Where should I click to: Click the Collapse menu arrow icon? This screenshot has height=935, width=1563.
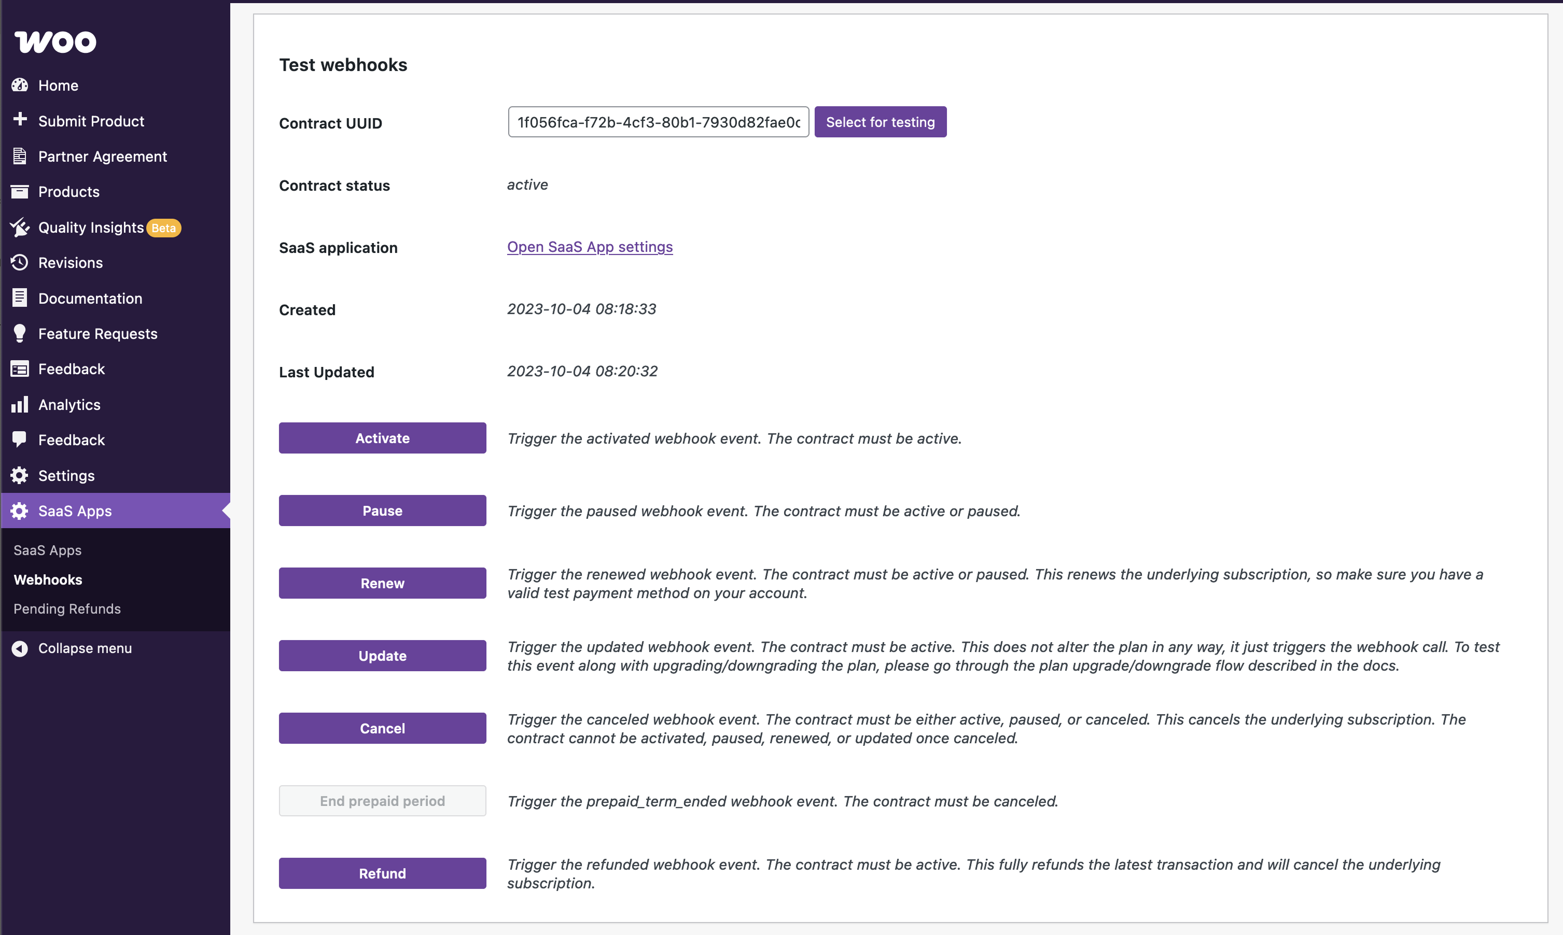click(x=20, y=648)
